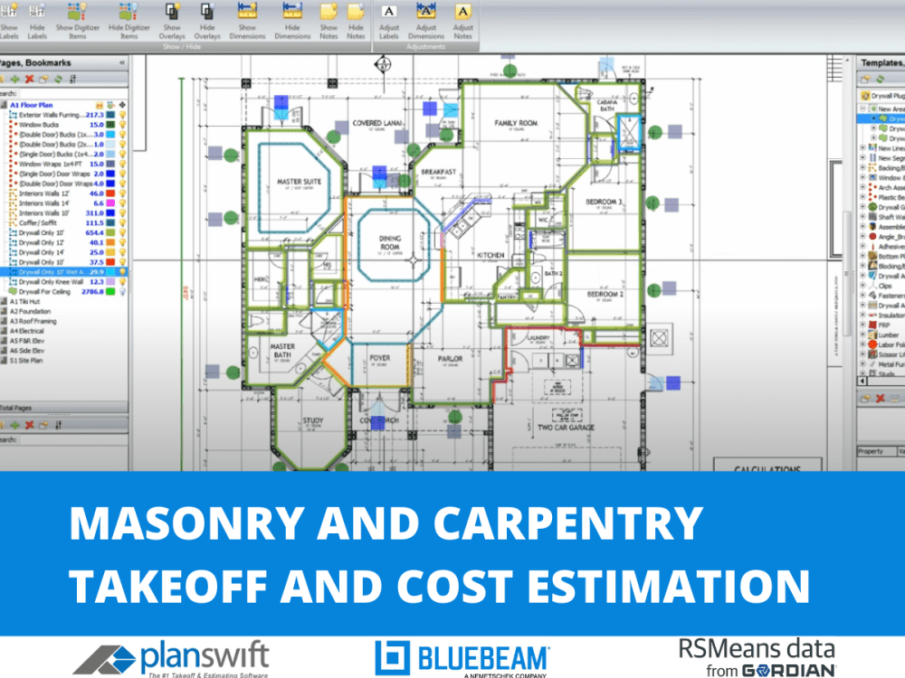
Task: Click the search field in Pages panel
Action: click(72, 93)
